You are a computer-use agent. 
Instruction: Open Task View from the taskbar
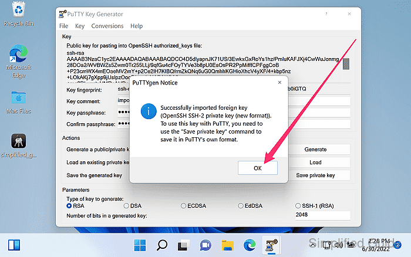point(183,245)
